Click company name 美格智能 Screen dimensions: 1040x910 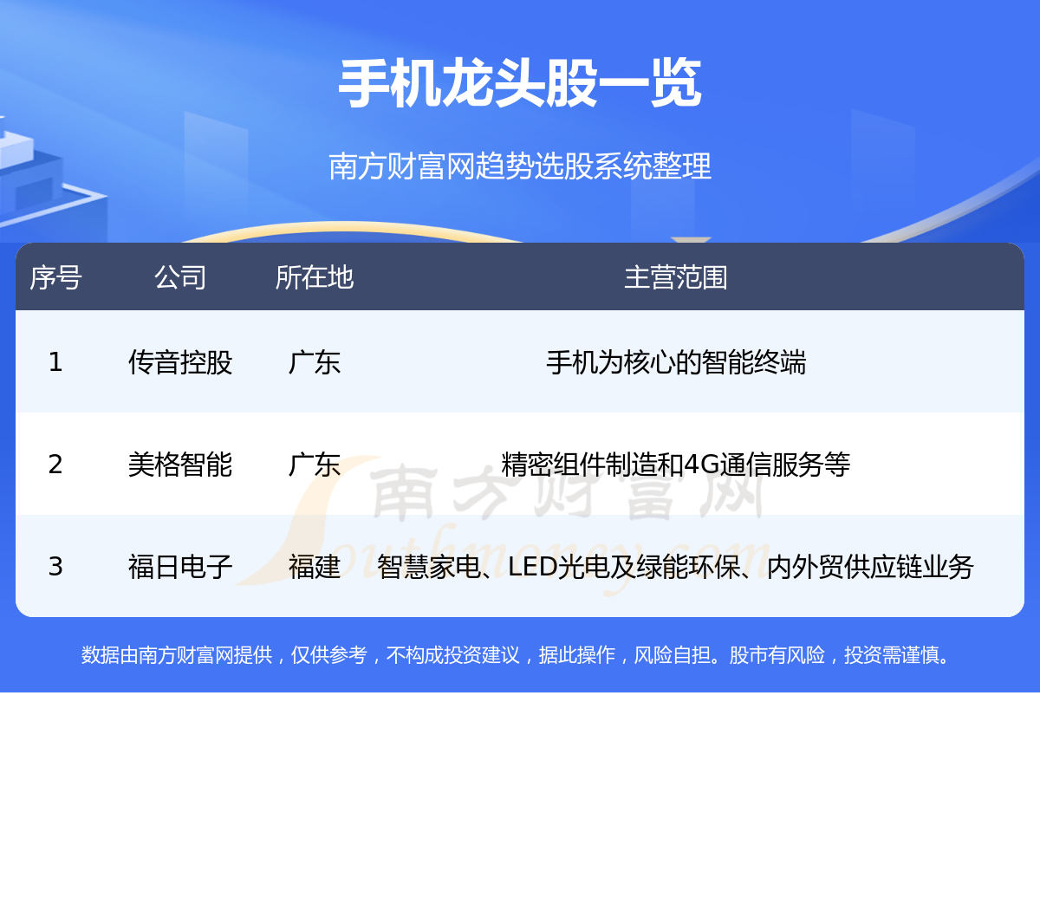coord(180,465)
